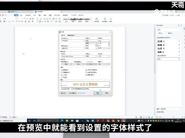Click the numbered list icon

[x=41, y=19]
